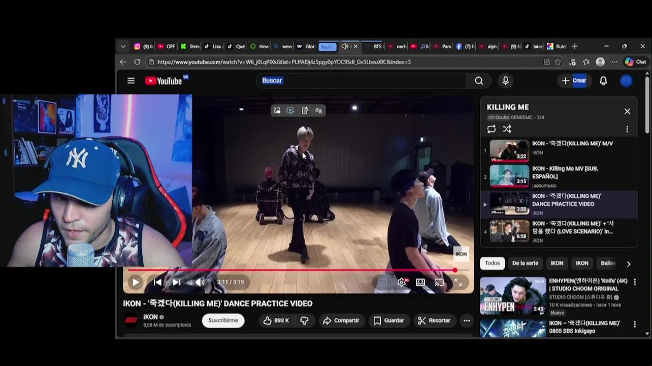Image resolution: width=652 pixels, height=366 pixels.
Task: Toggle subtitles in the player
Action: pos(382,282)
